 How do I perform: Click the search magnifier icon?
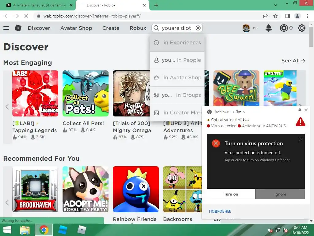(x=156, y=28)
